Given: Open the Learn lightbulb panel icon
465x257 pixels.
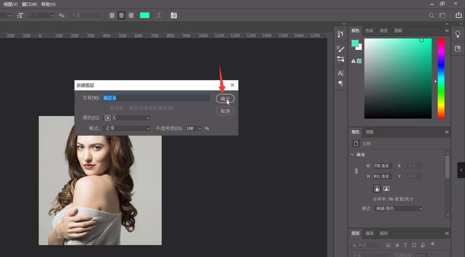Looking at the screenshot, I should [458, 34].
